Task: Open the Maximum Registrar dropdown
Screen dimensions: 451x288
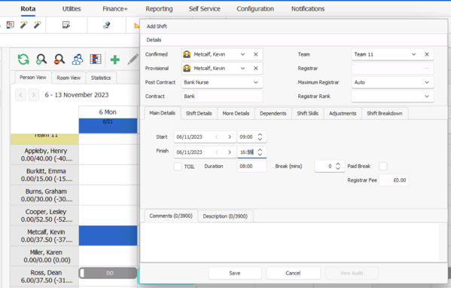Action: [x=427, y=82]
